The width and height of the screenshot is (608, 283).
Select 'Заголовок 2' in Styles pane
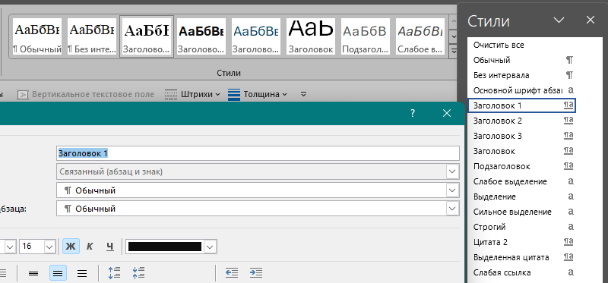click(521, 121)
